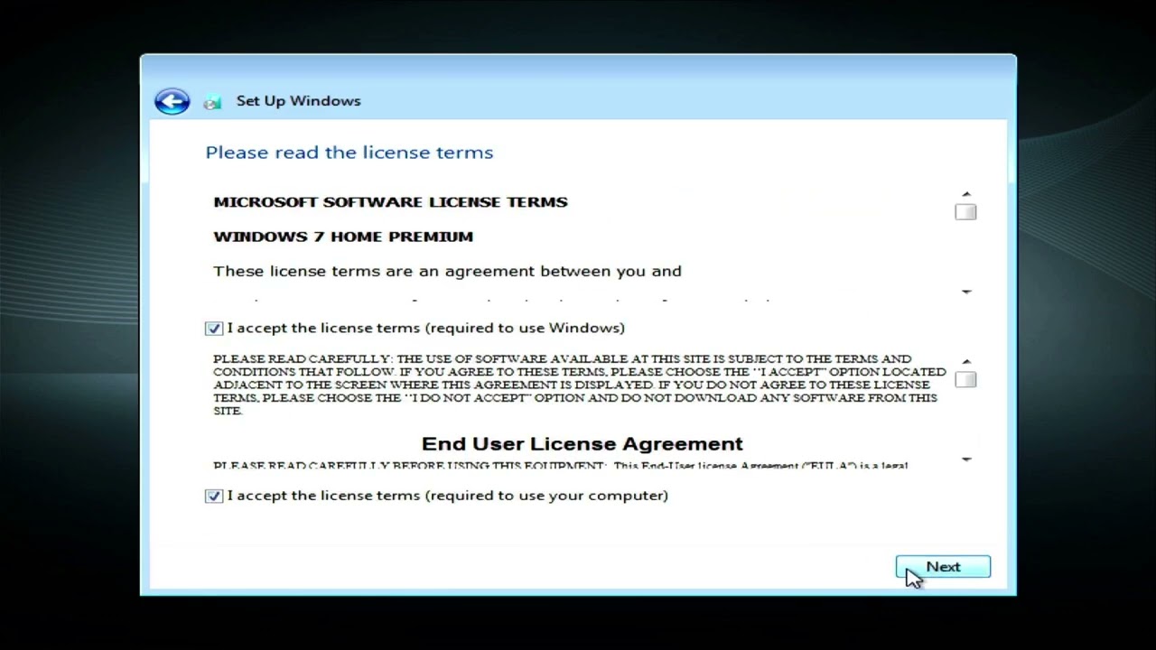Screen dimensions: 1156x650
Task: Uncheck accept license terms to use Windows
Action: [213, 329]
